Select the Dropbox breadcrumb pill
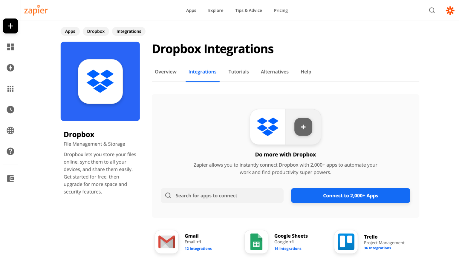Screen dimensions: 459x258 (x=96, y=31)
